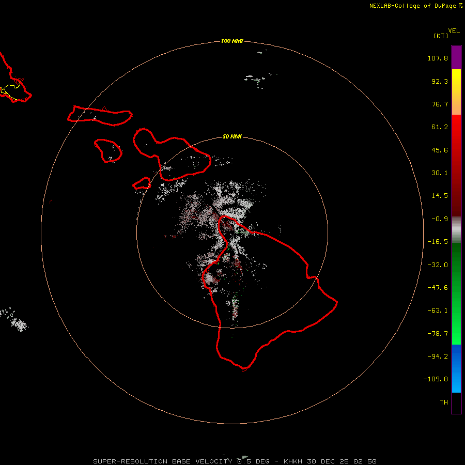Screen dimensions: 465x465
Task: Select the 61.2 legend value
Action: (x=440, y=127)
